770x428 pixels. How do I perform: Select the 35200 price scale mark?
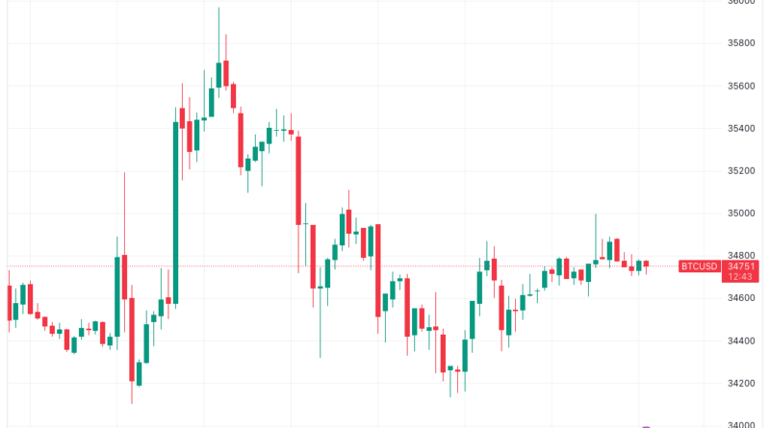click(x=739, y=171)
